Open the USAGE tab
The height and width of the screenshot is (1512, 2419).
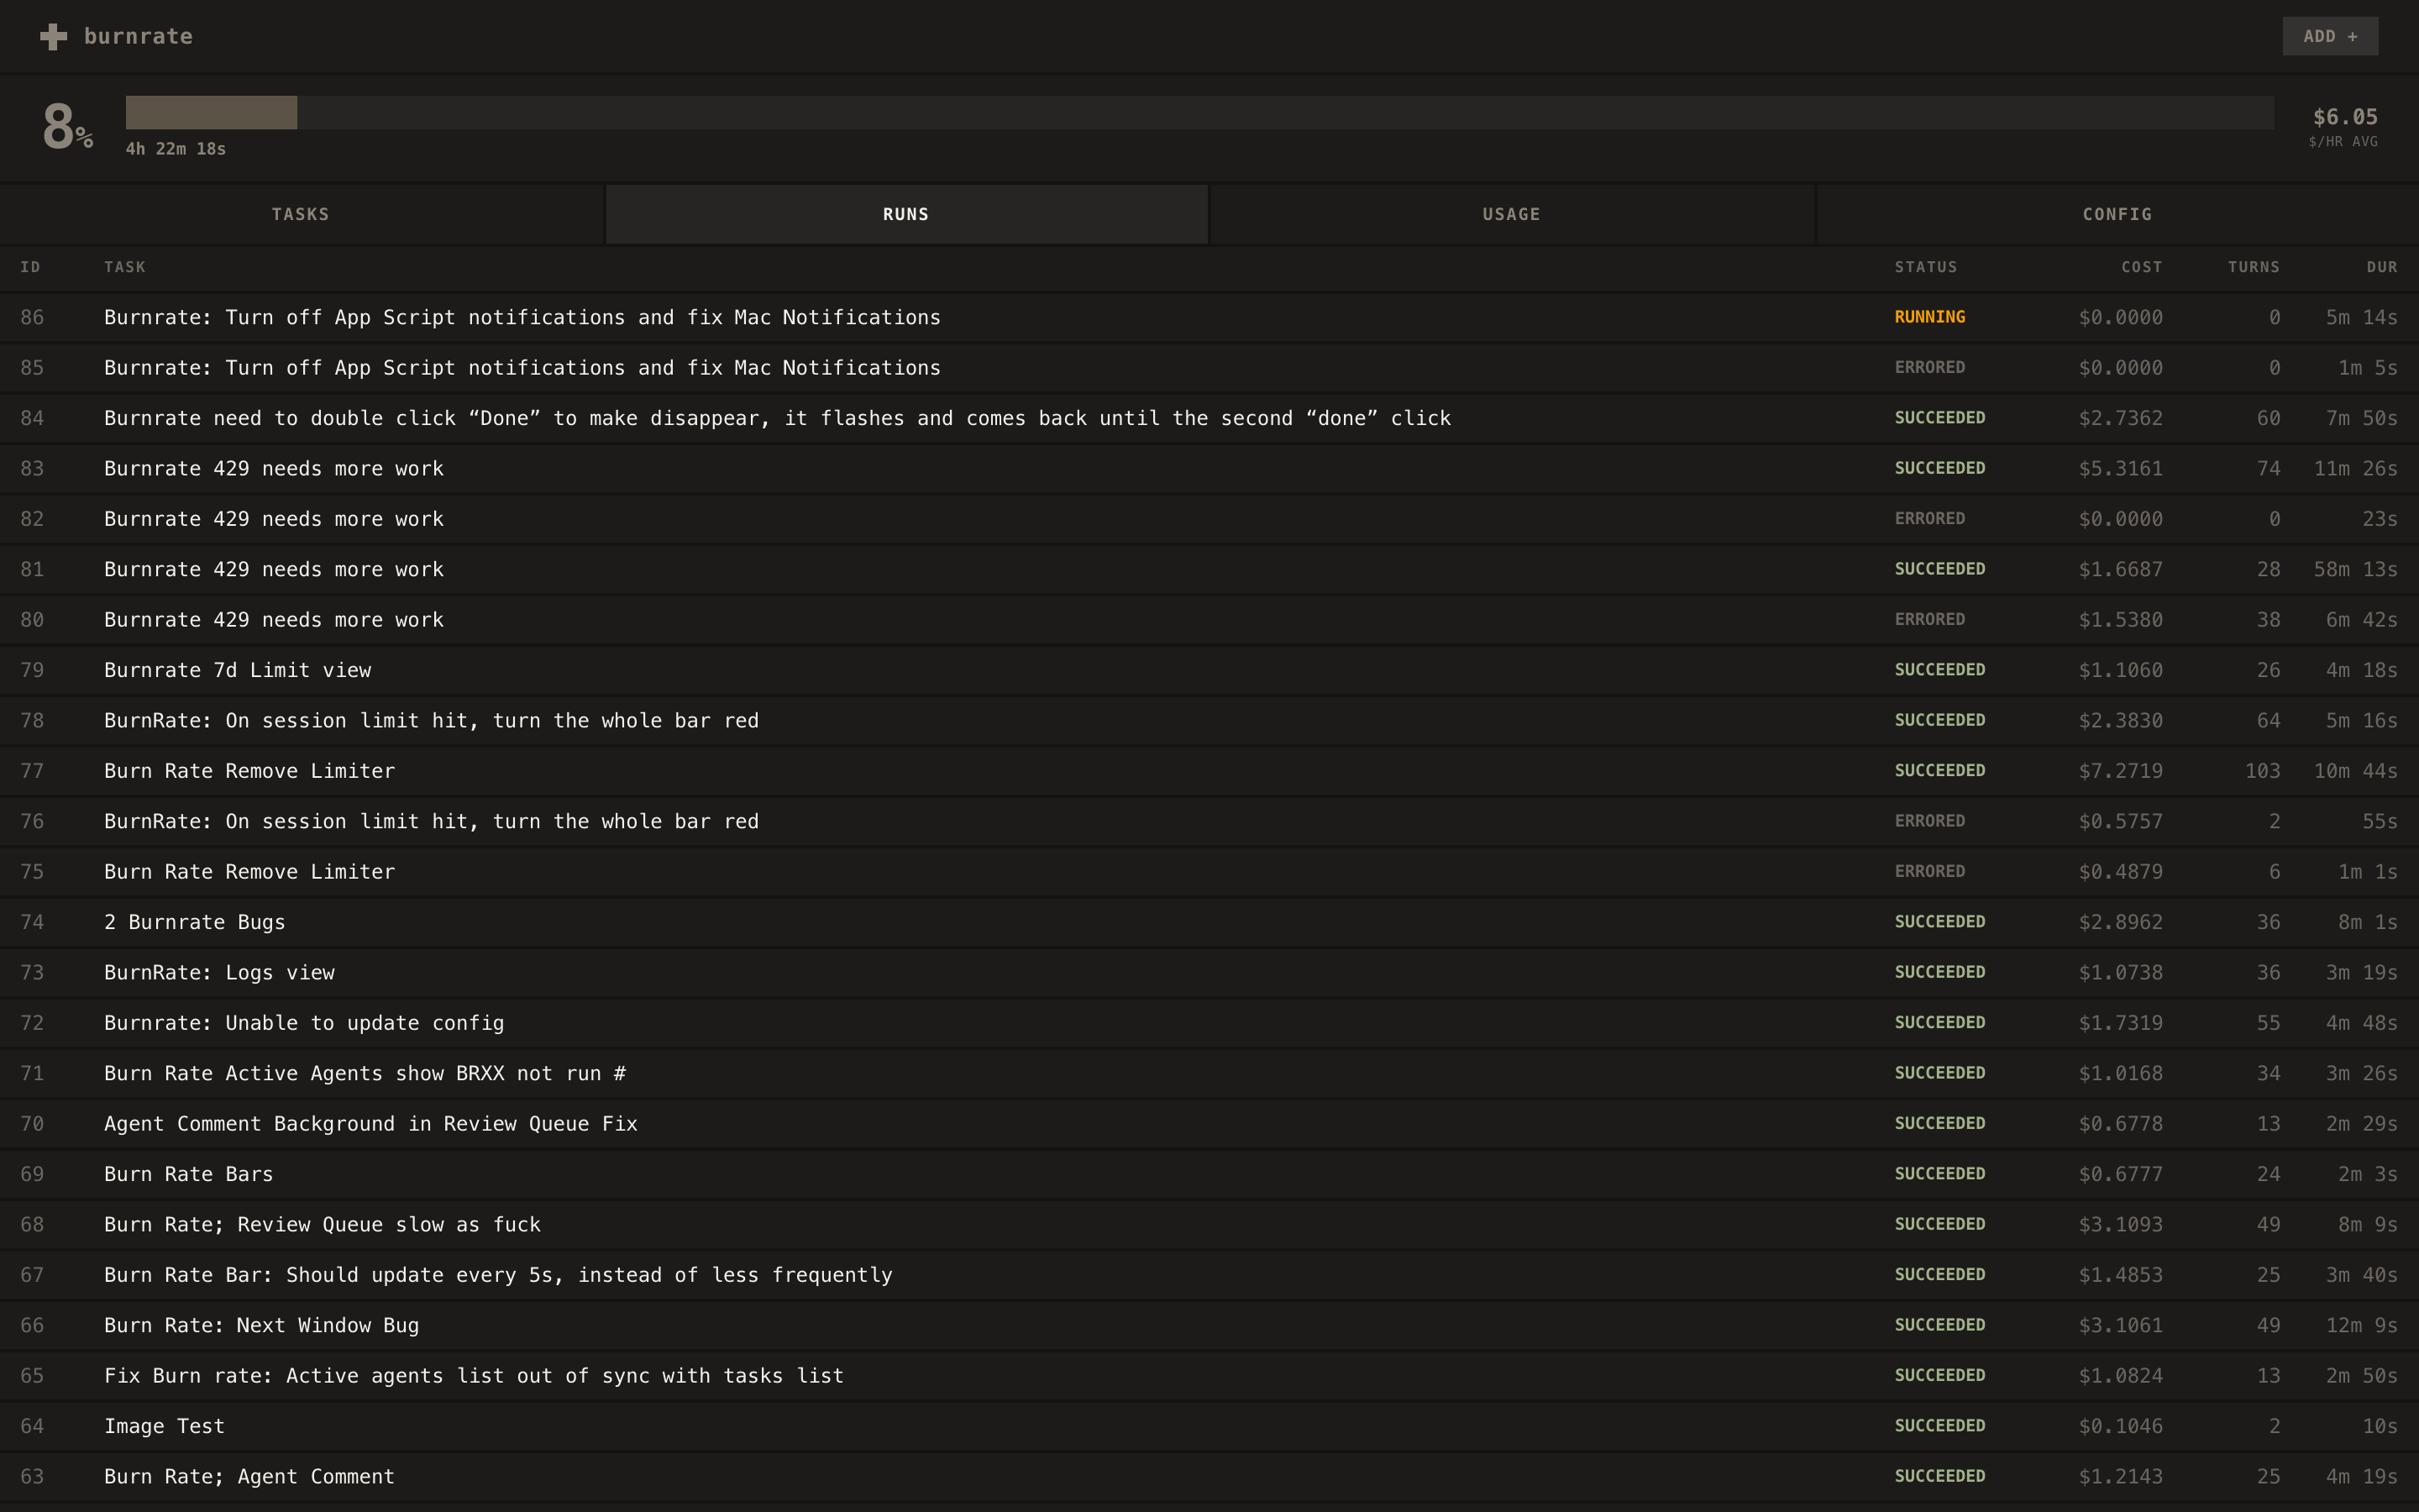(1513, 214)
